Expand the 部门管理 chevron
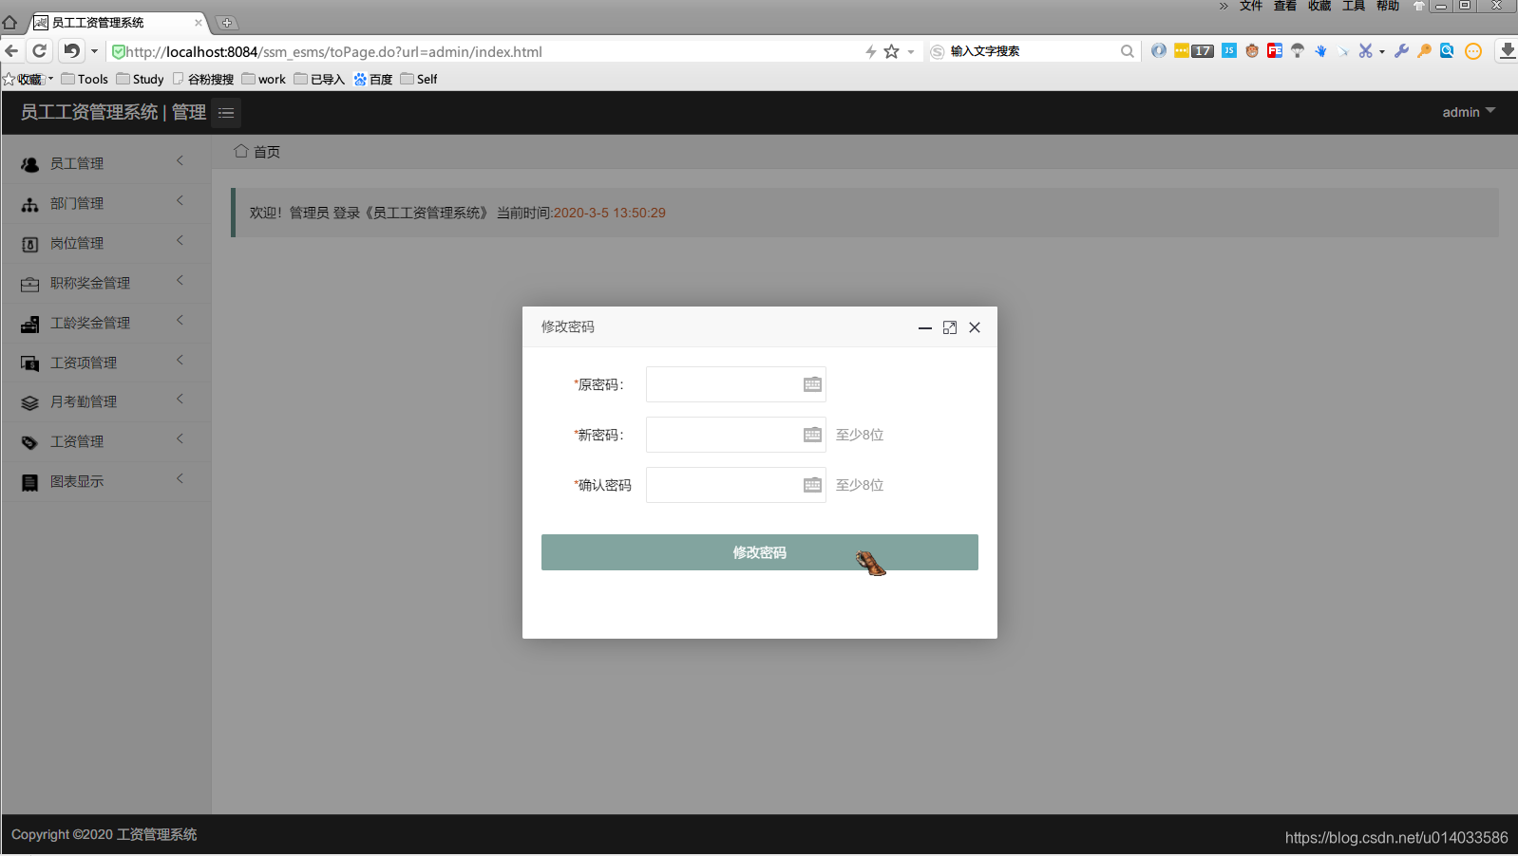Viewport: 1518px width, 856px height. point(180,201)
